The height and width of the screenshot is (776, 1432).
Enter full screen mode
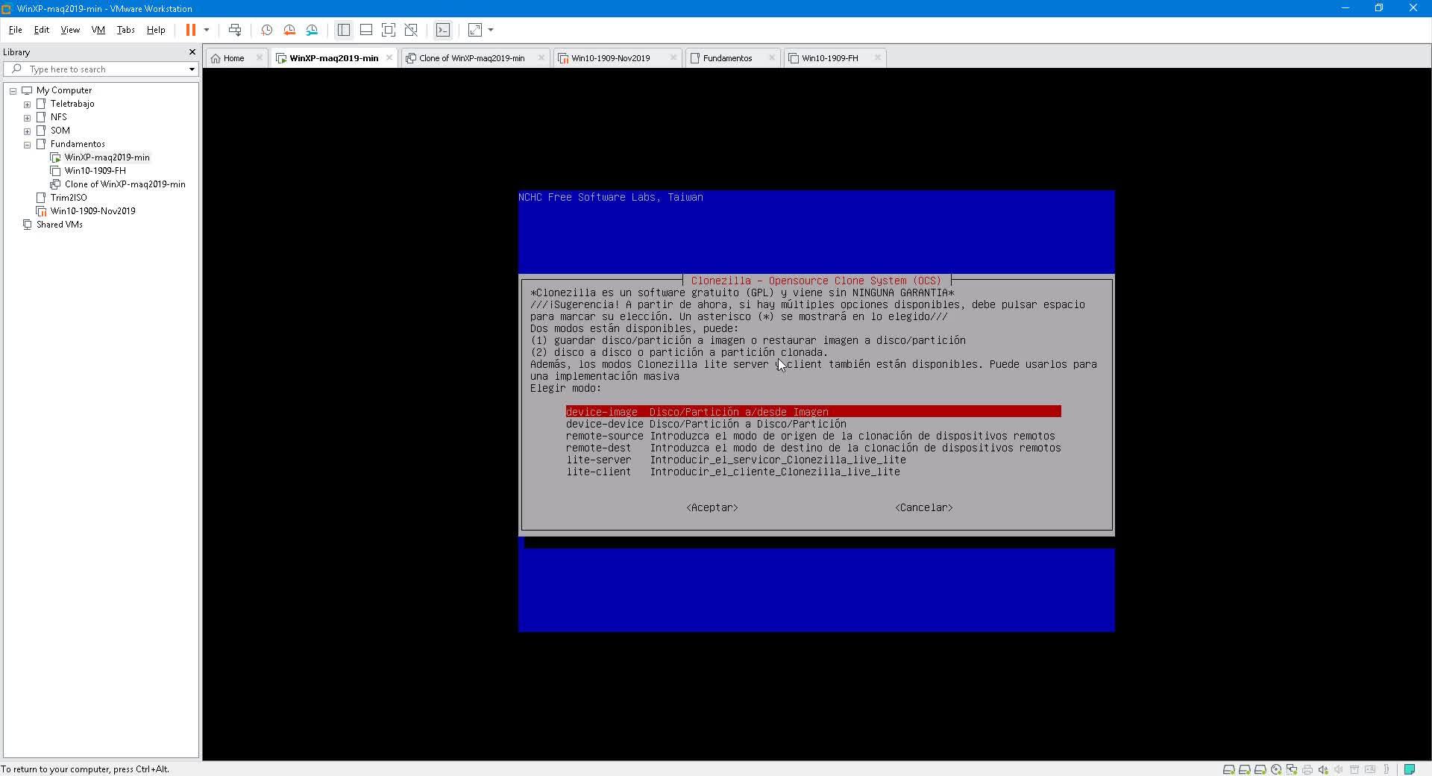click(389, 30)
